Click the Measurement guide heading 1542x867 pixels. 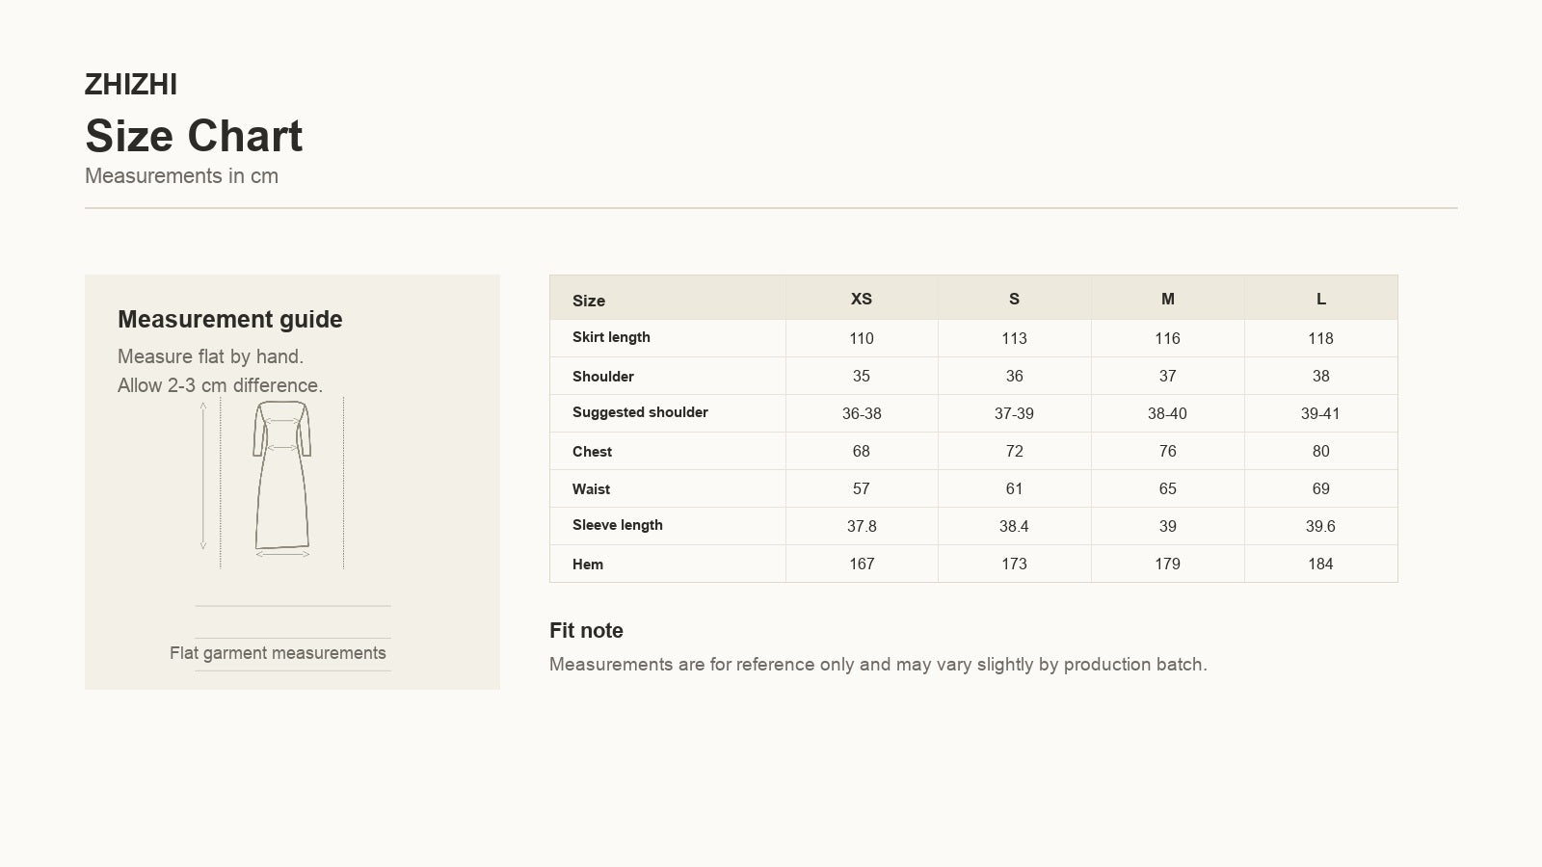[230, 320]
